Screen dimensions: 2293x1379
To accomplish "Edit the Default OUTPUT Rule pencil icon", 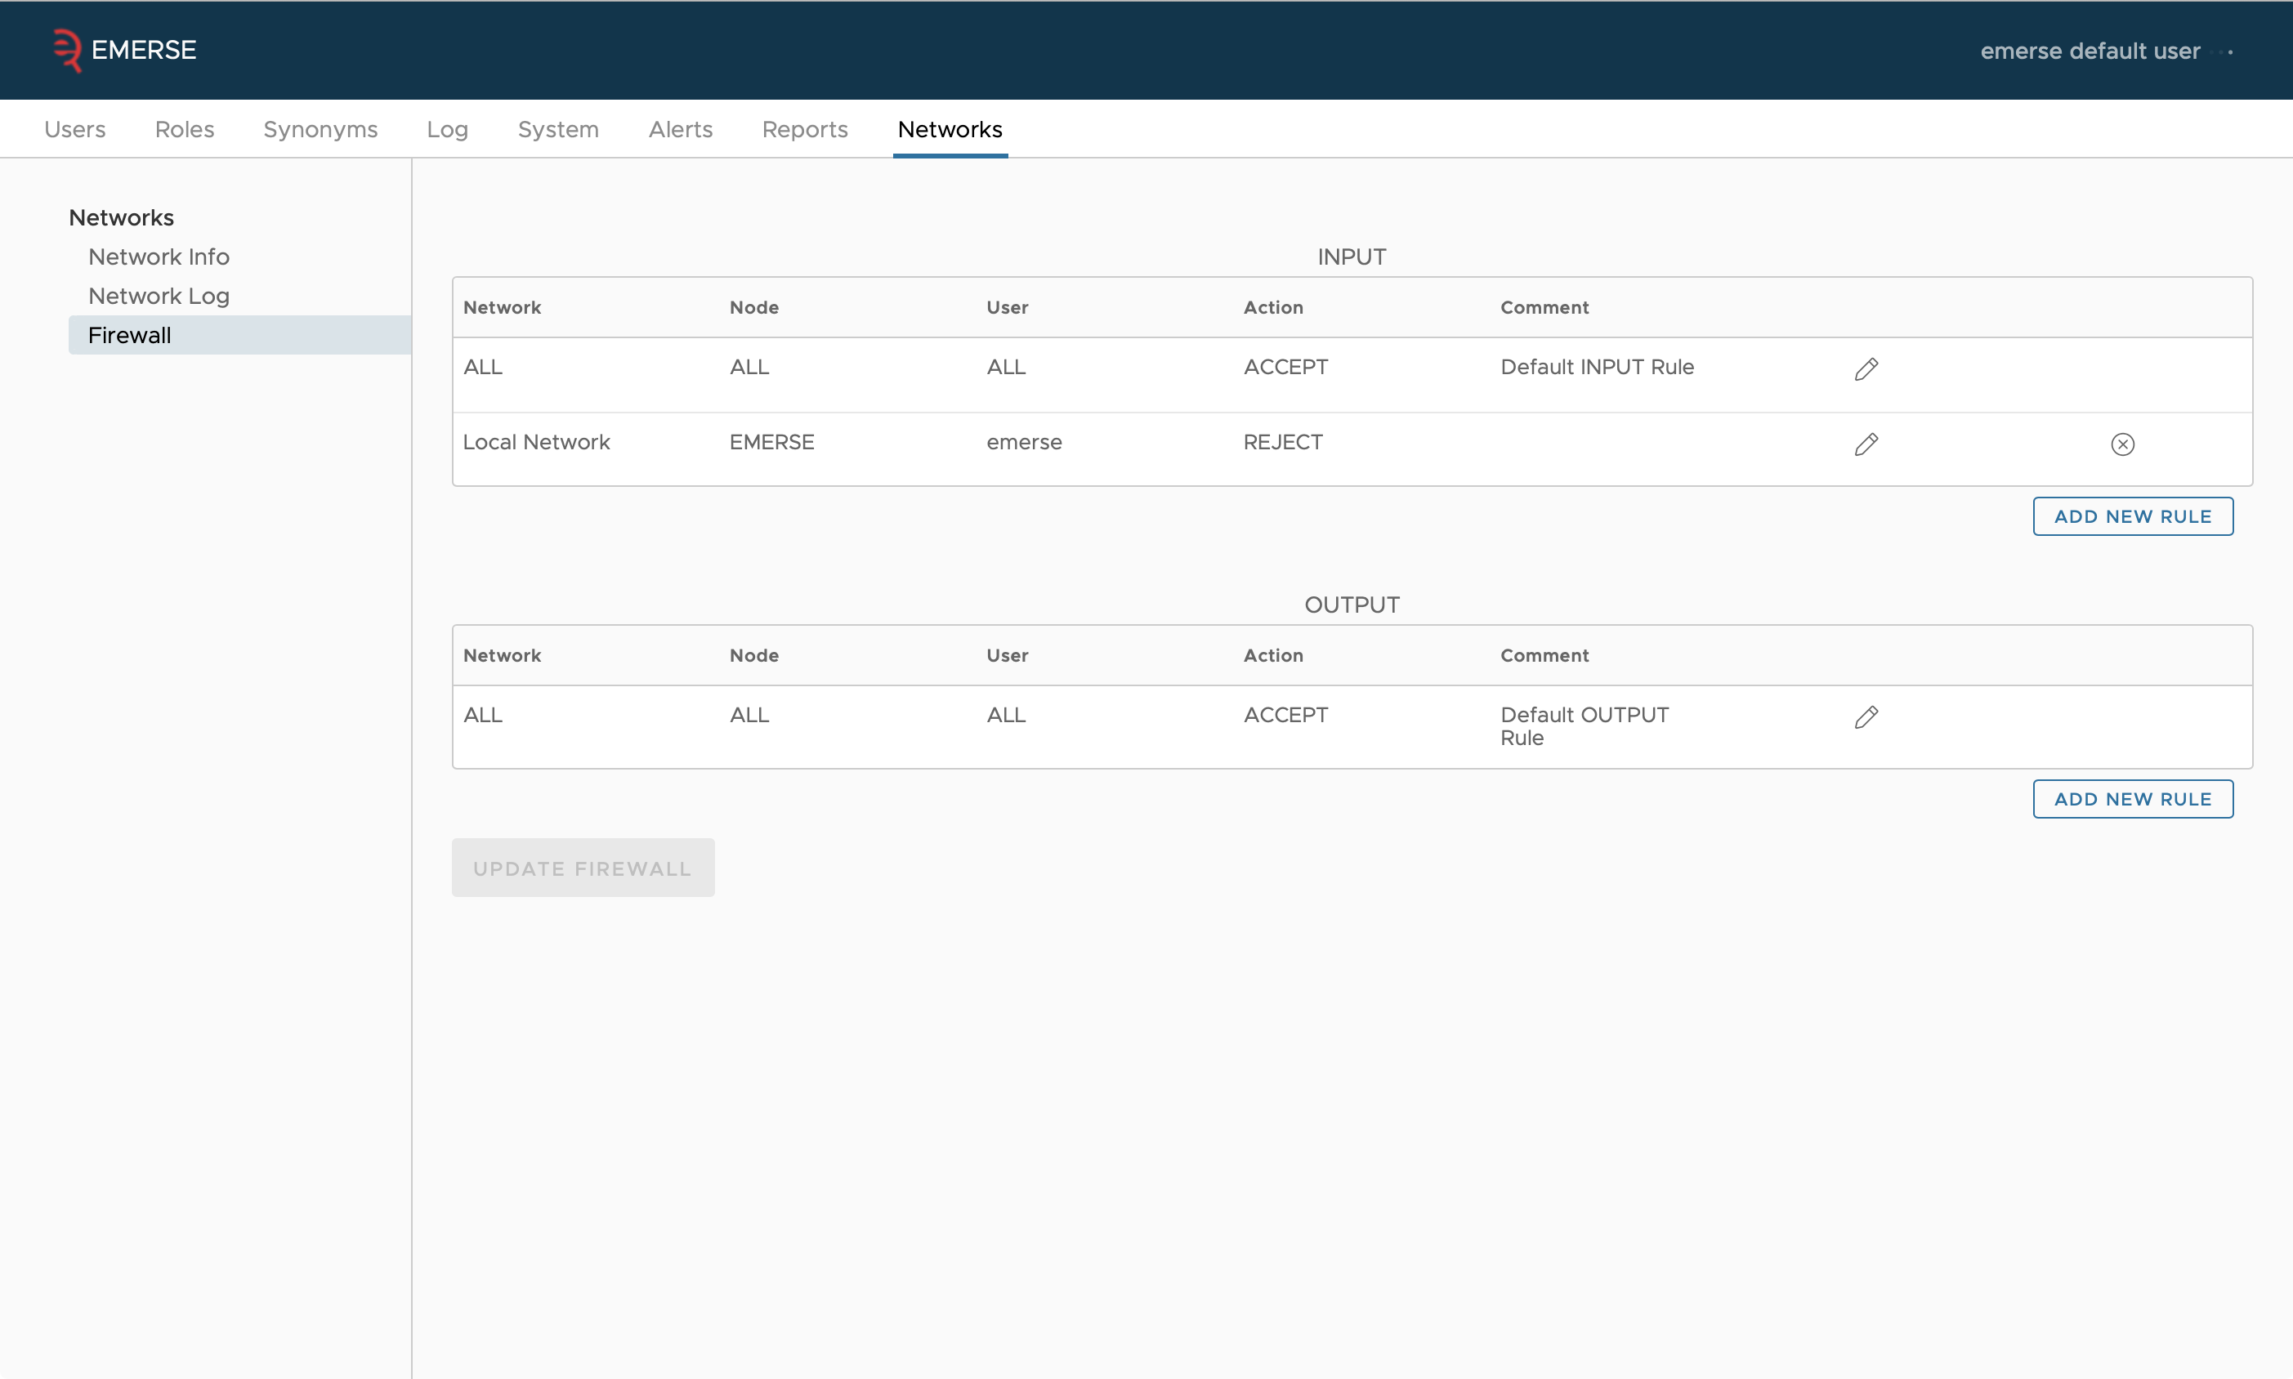I will coord(1866,717).
